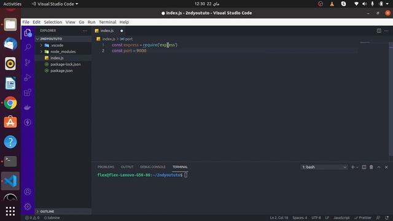Click the unsaved dot on index.js tab
393x221 pixels.
[122, 31]
